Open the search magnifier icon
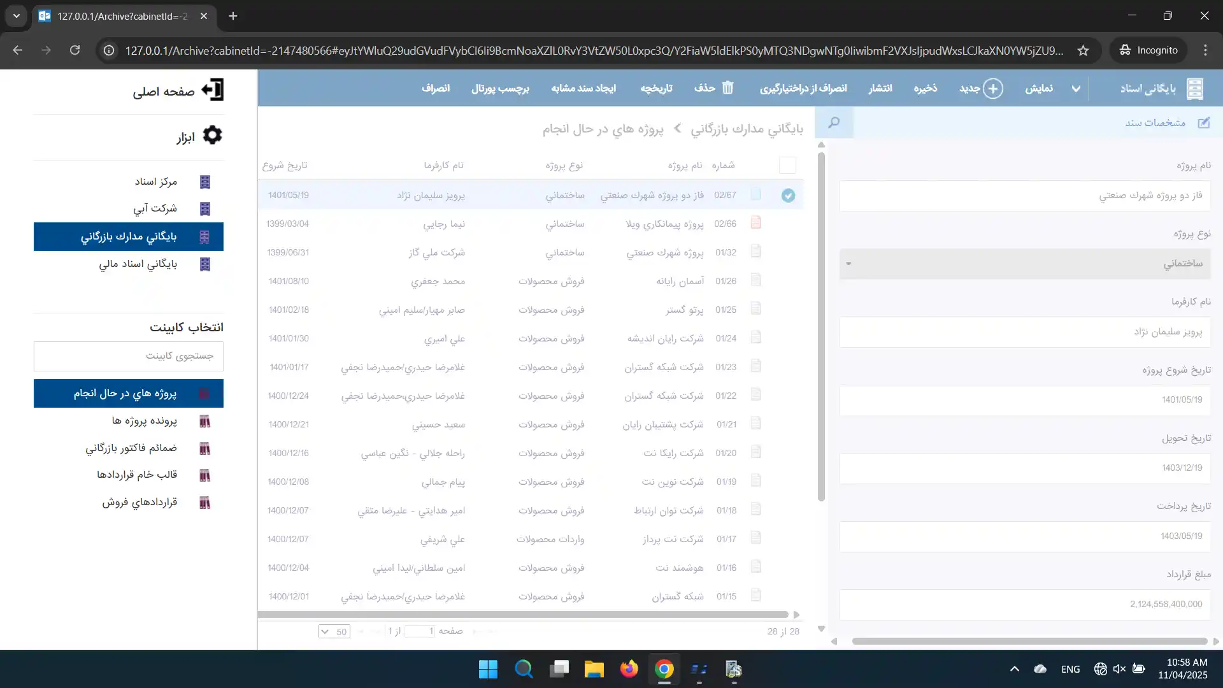1223x688 pixels. pyautogui.click(x=834, y=122)
